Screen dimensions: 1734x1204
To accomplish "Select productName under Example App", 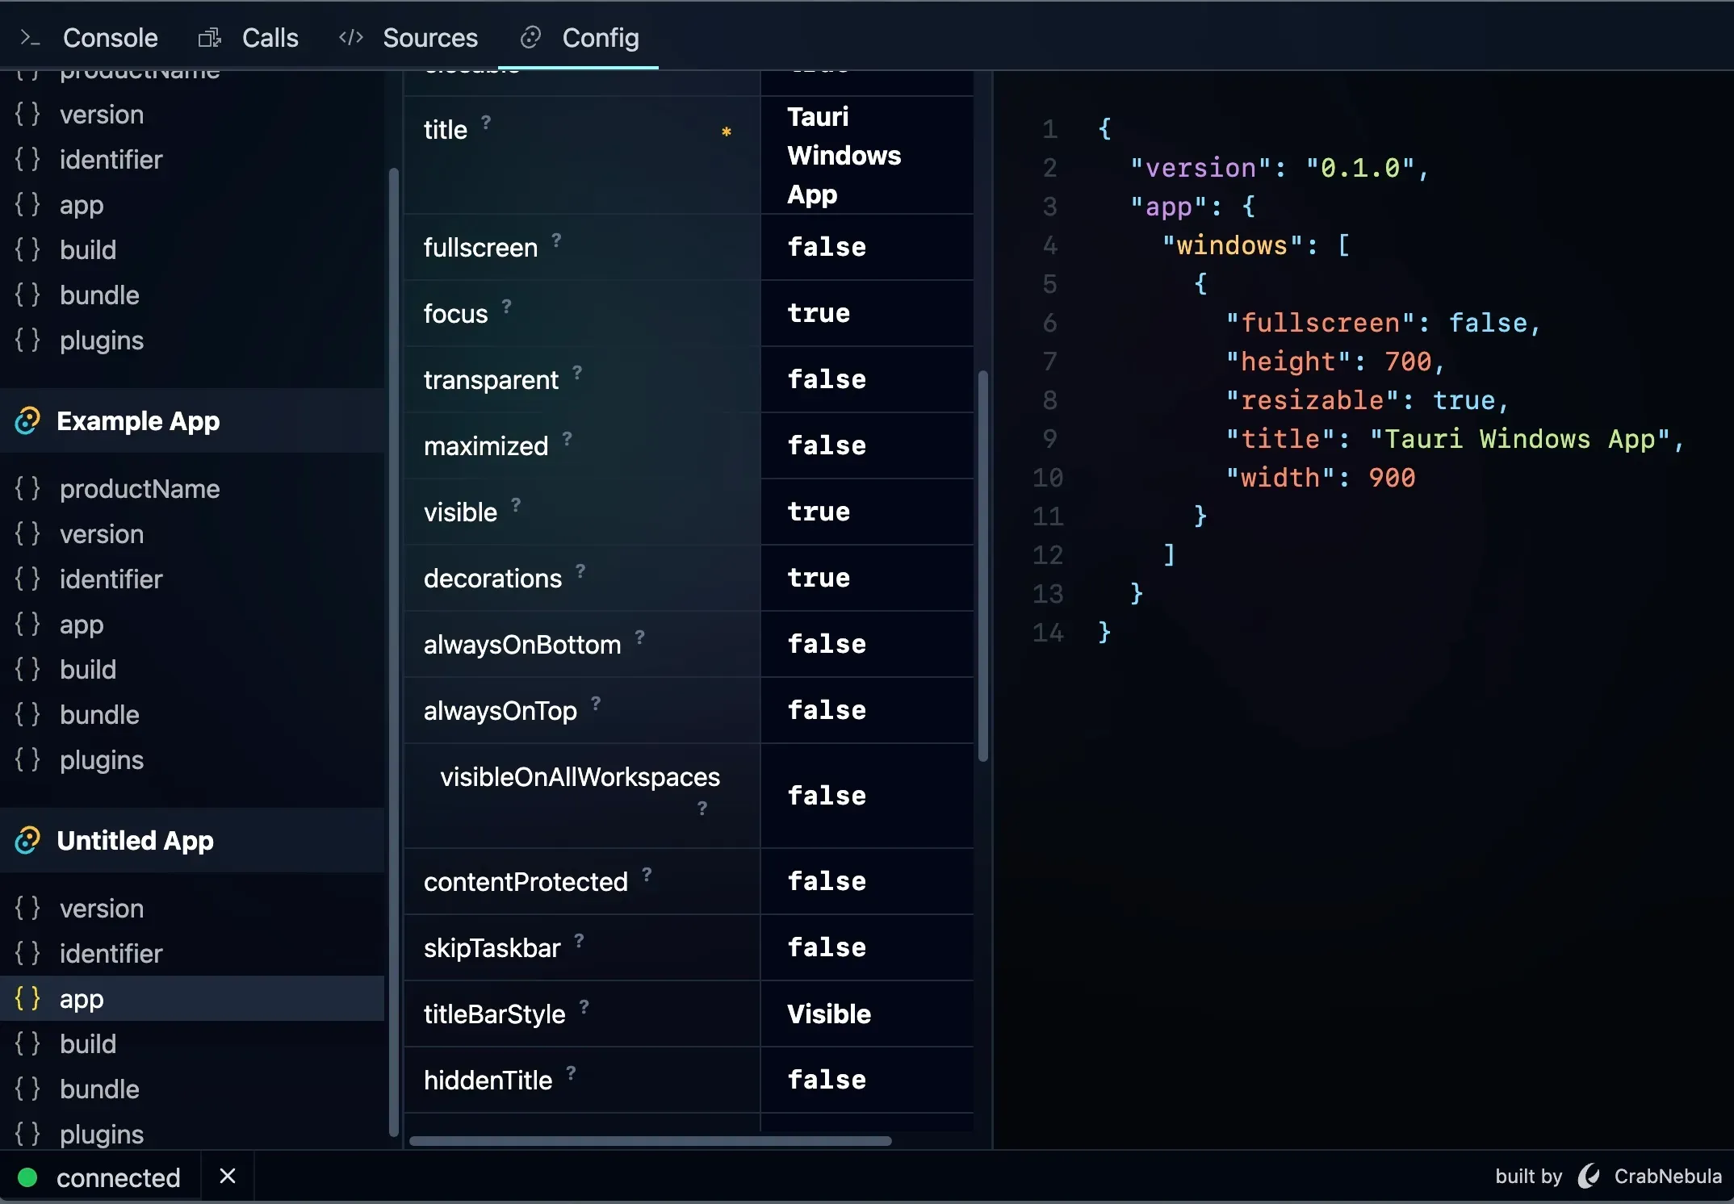I will click(x=192, y=488).
